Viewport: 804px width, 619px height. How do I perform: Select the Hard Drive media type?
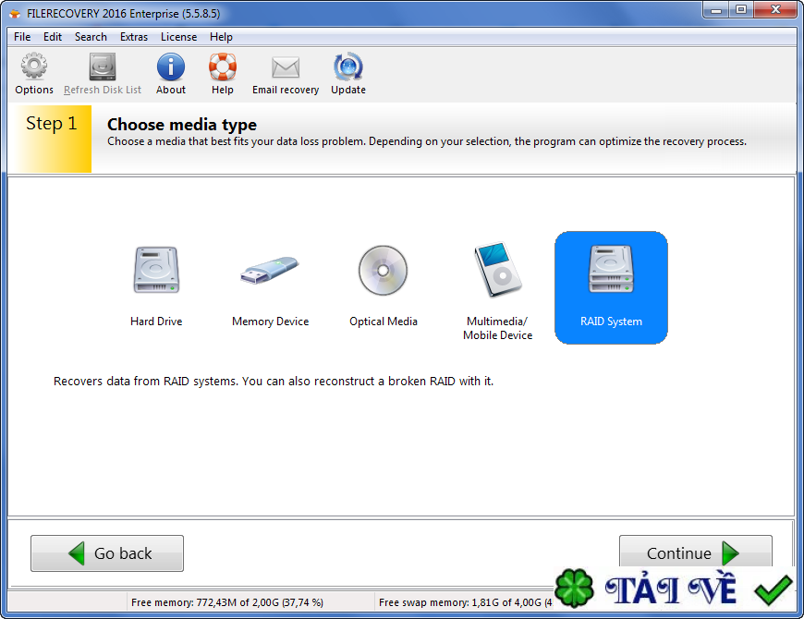pyautogui.click(x=156, y=285)
